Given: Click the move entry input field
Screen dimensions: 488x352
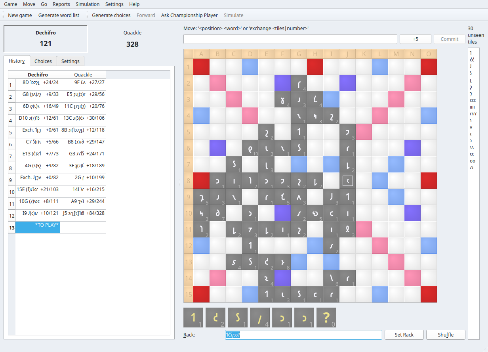Looking at the screenshot, I should pyautogui.click(x=290, y=39).
